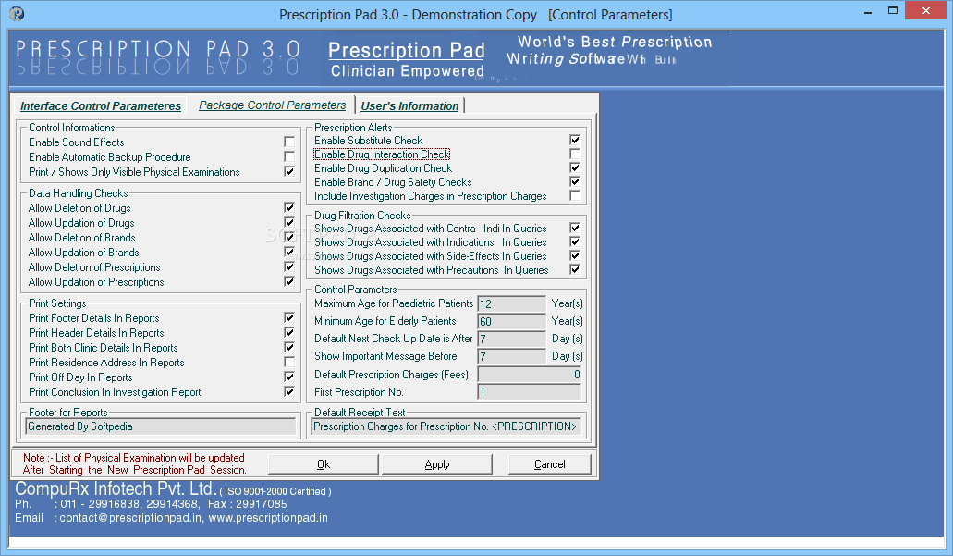Maximize the Prescription Pad window
953x556 pixels.
pyautogui.click(x=893, y=11)
